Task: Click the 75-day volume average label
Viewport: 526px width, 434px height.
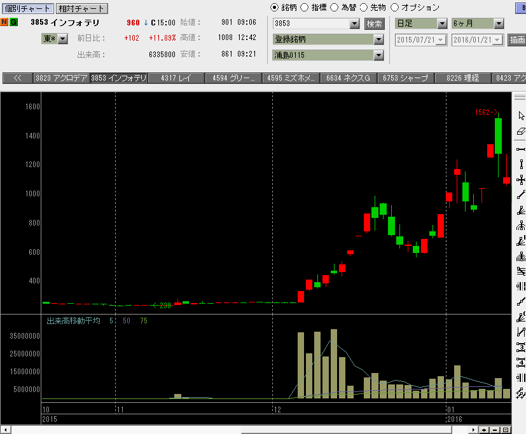Action: (x=144, y=321)
